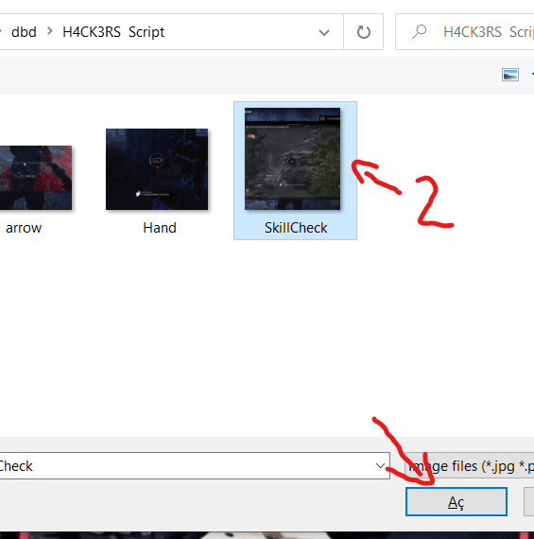534x539 pixels.
Task: Click the SkillCheck file name label
Action: [x=296, y=228]
